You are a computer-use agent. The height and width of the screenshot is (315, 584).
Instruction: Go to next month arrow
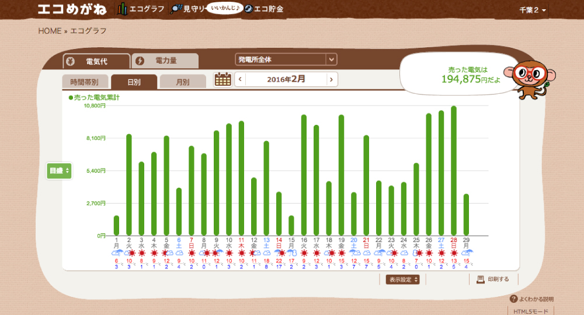coord(332,79)
